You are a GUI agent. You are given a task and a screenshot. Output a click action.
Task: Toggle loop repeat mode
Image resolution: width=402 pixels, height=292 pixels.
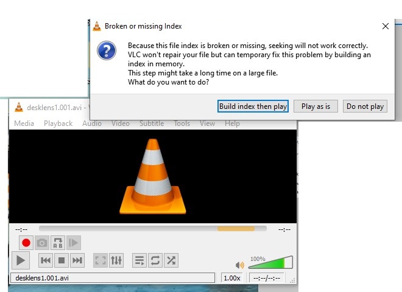tap(155, 260)
